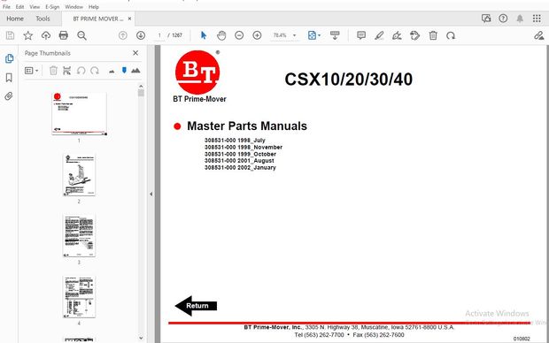Go to next page arrow
Image resolution: width=549 pixels, height=343 pixels.
141,35
